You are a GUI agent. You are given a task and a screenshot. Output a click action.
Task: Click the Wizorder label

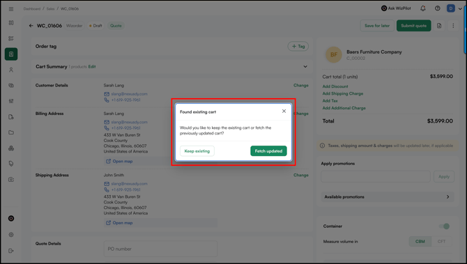click(x=74, y=26)
